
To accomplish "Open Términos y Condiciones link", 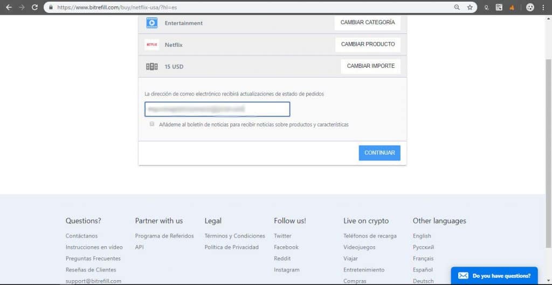I will [235, 236].
